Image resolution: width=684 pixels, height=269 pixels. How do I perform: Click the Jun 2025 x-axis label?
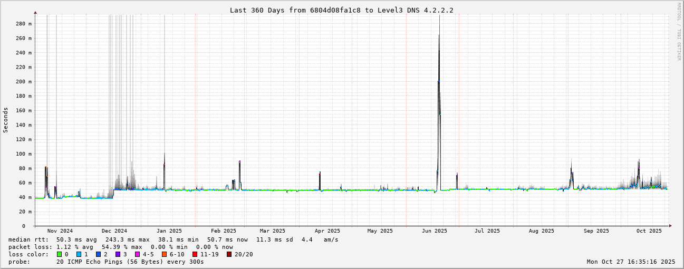click(x=435, y=231)
